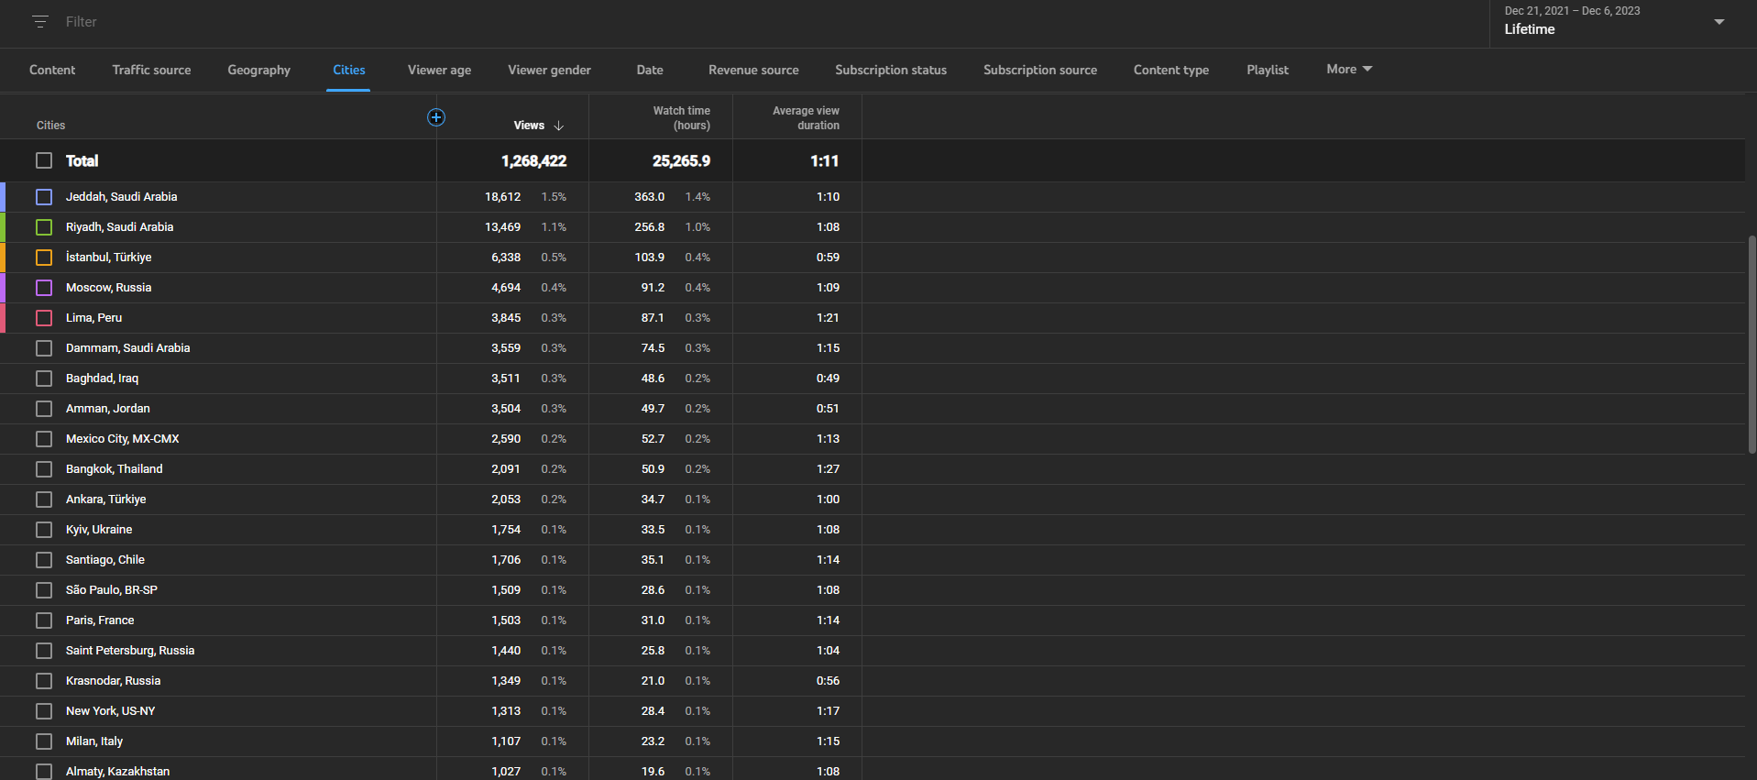Check the Saint Petersburg, Russia checkbox
The width and height of the screenshot is (1757, 780).
click(x=44, y=651)
